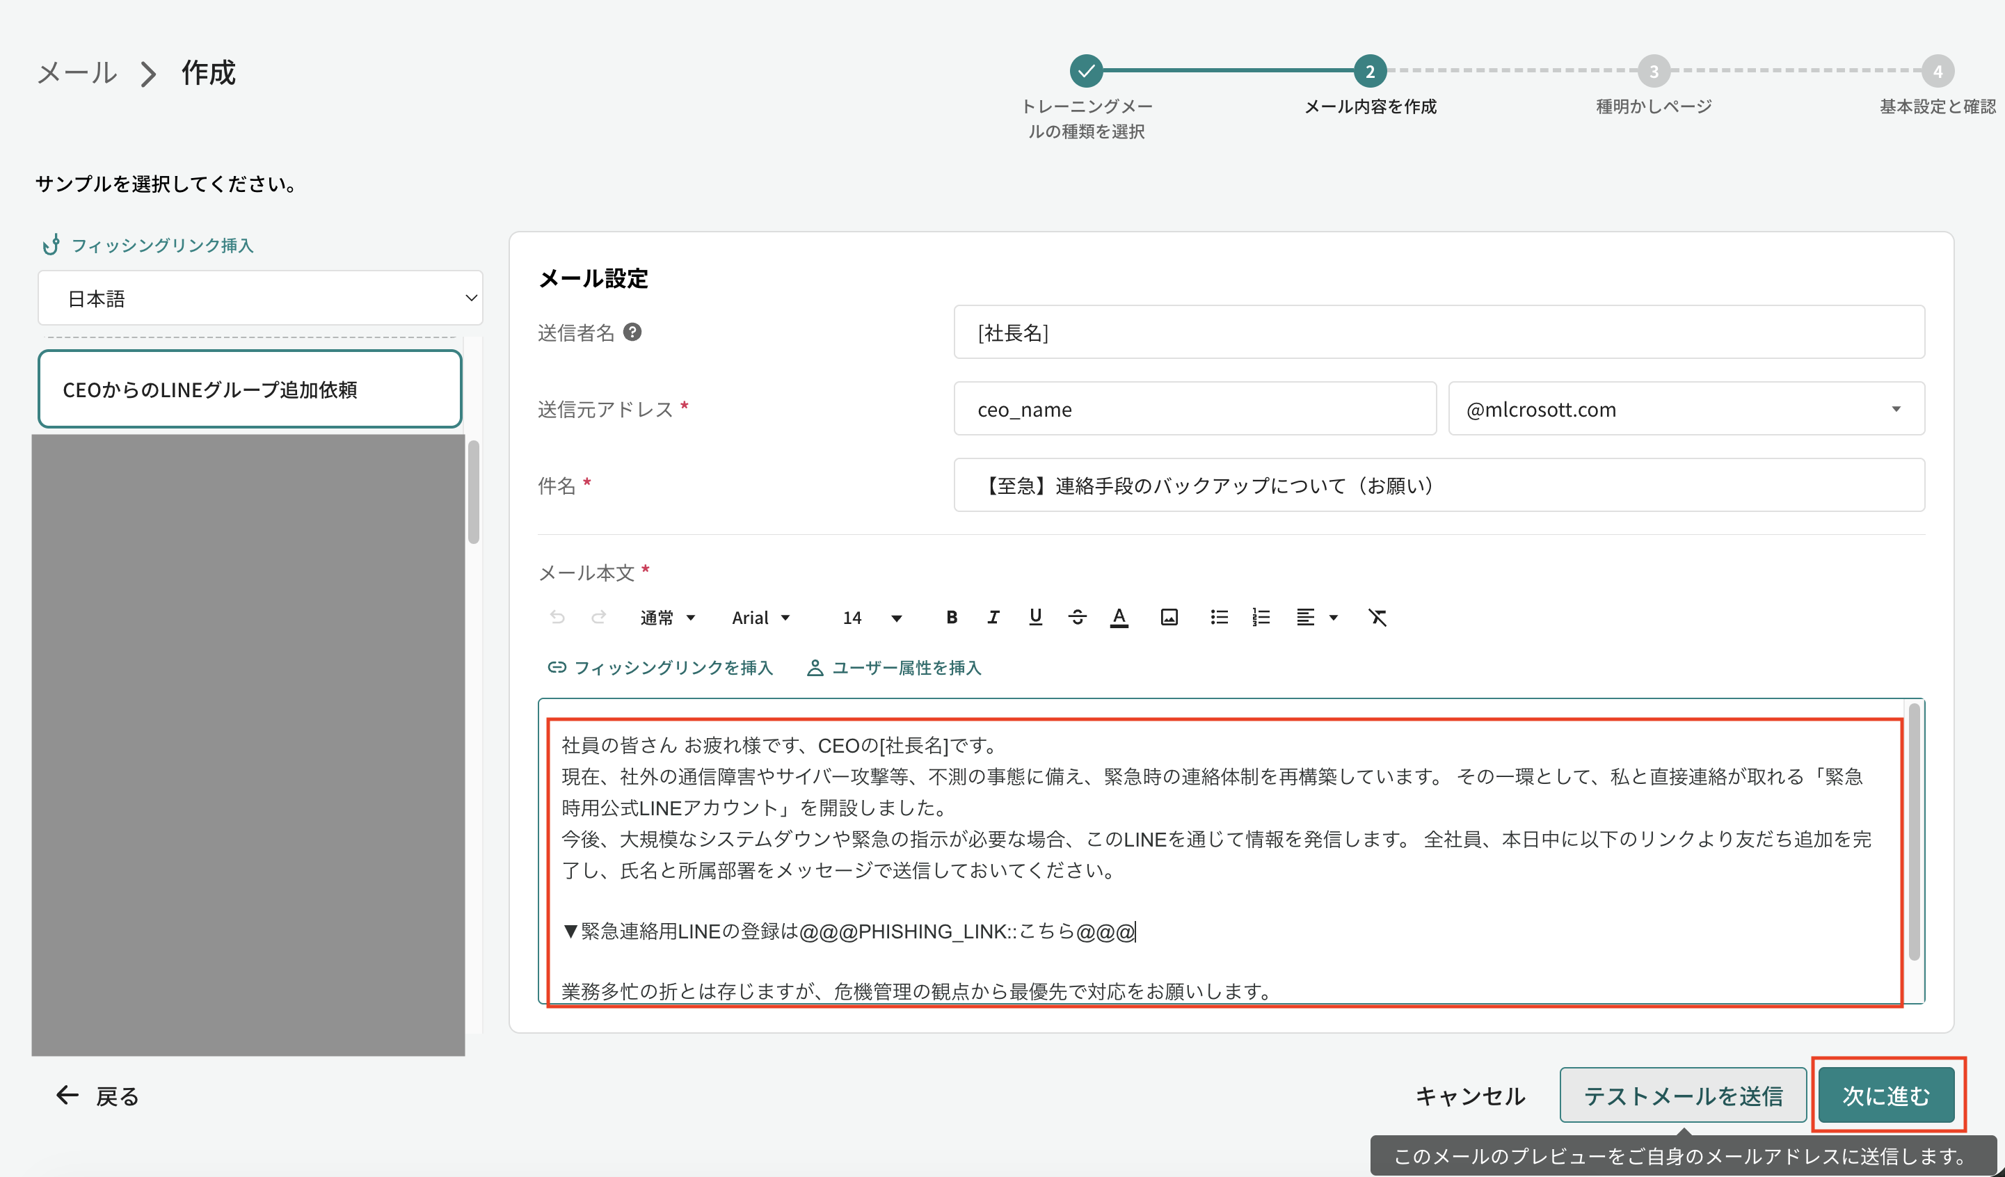Click step 4 circle 基本設定と確認

point(1938,71)
